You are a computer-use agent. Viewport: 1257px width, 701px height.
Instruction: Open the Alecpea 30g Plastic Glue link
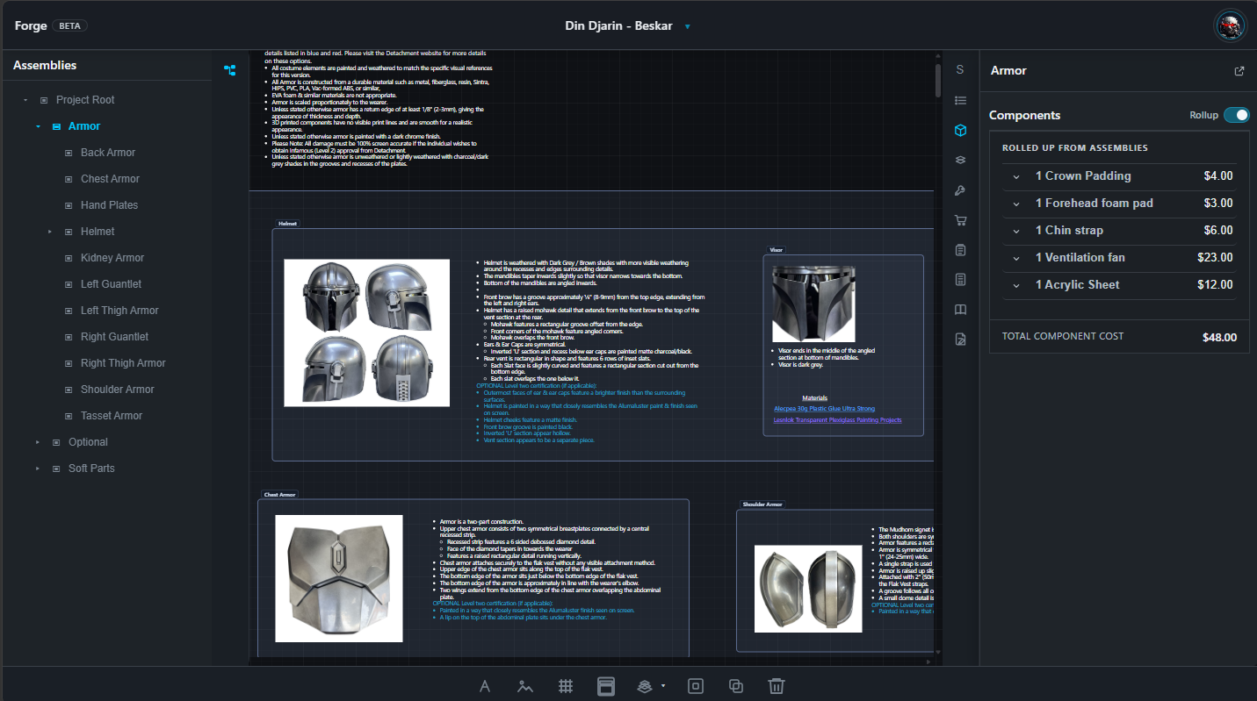click(824, 408)
